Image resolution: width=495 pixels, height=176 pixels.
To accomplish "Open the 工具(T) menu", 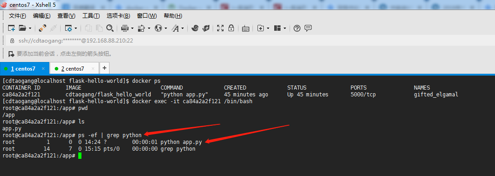I will [91, 16].
